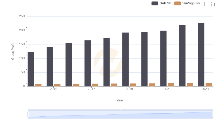Click the SAP SE bar for 2021

click(x=163, y=59)
